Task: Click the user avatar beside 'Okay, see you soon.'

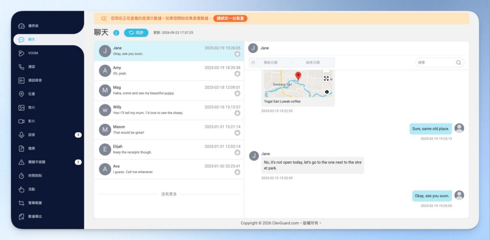Action: [459, 196]
